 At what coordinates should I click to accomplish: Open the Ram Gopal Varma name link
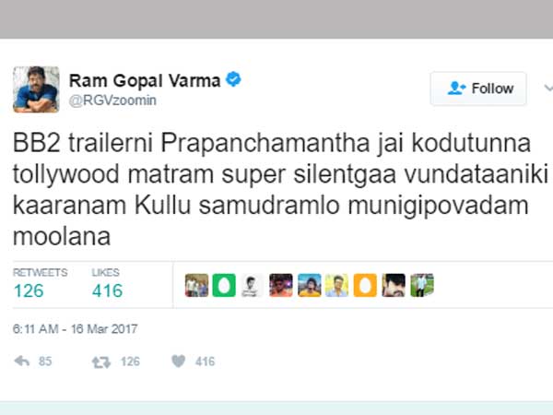(145, 80)
